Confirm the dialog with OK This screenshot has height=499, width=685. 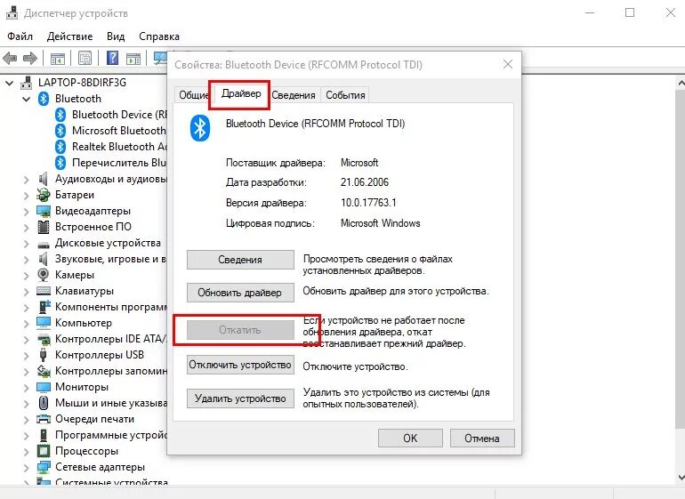[x=410, y=438]
